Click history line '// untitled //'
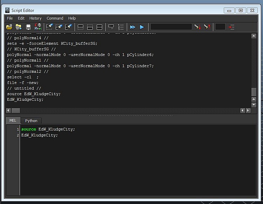This screenshot has width=263, height=204. point(24,88)
